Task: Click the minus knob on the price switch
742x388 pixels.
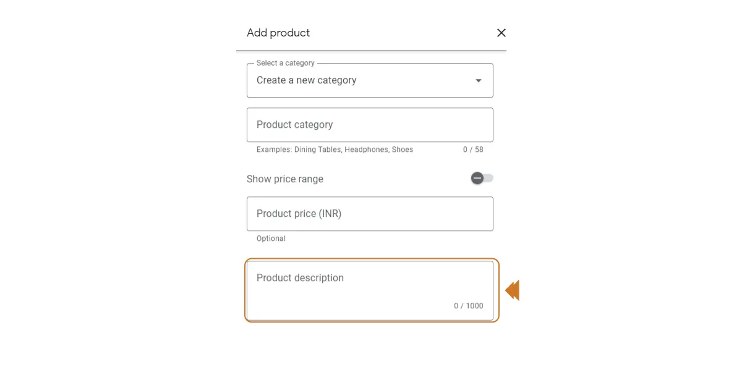Action: pyautogui.click(x=477, y=179)
